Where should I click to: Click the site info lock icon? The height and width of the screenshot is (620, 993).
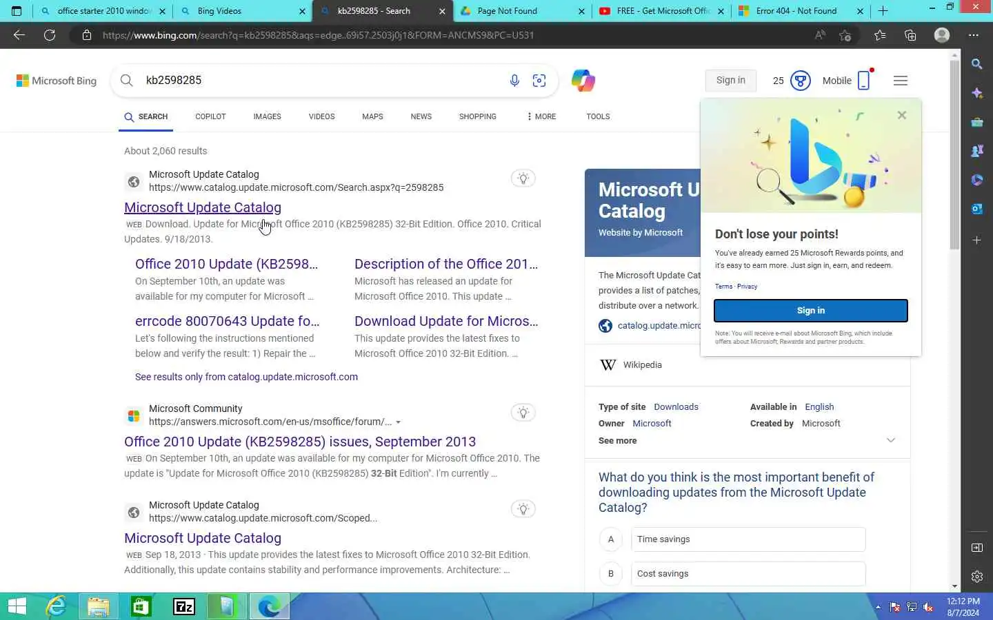point(87,35)
